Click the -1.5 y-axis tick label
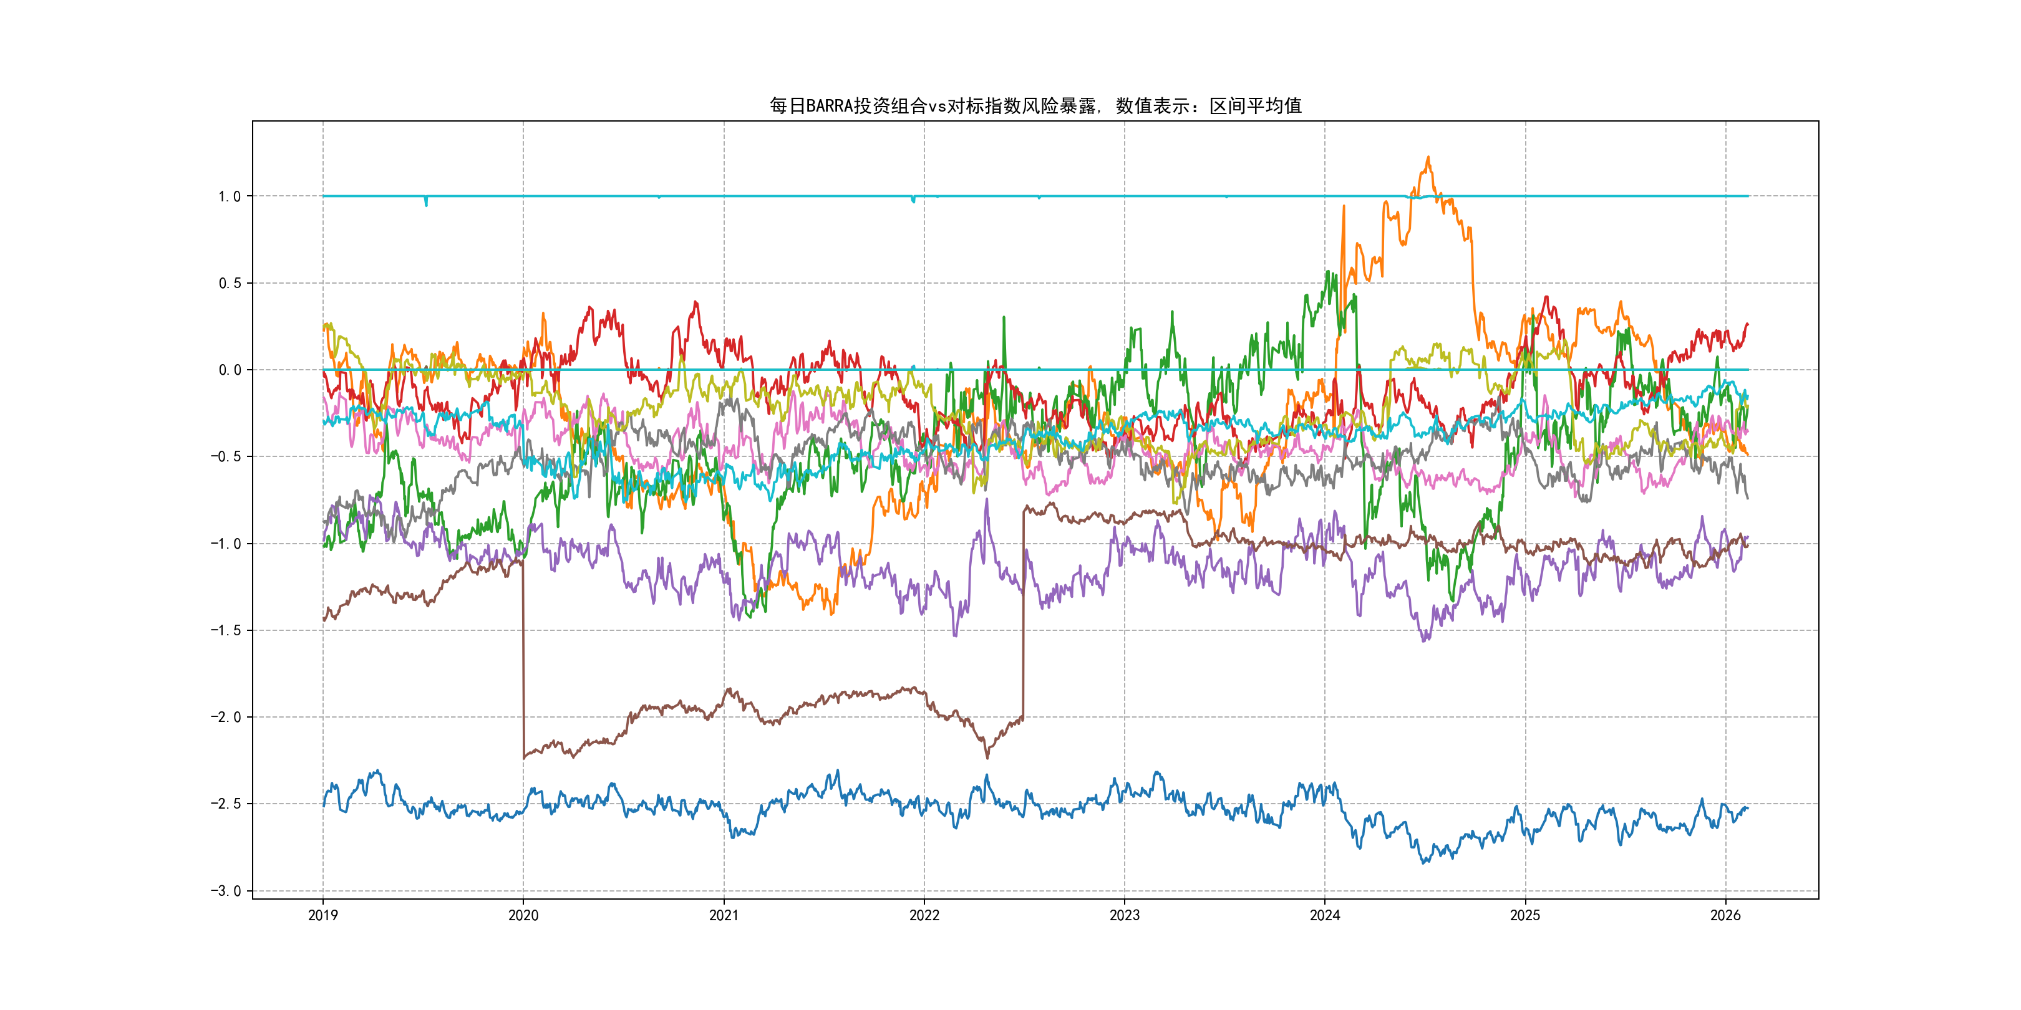This screenshot has width=2021, height=1010. click(226, 630)
